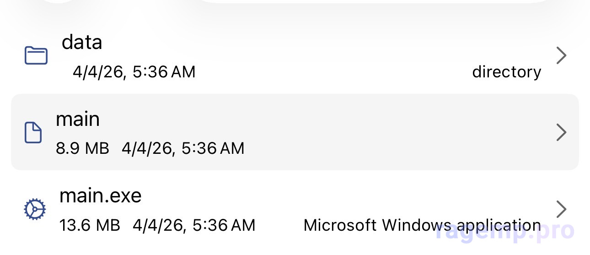
Task: Select the main.exe file name
Action: (x=101, y=196)
